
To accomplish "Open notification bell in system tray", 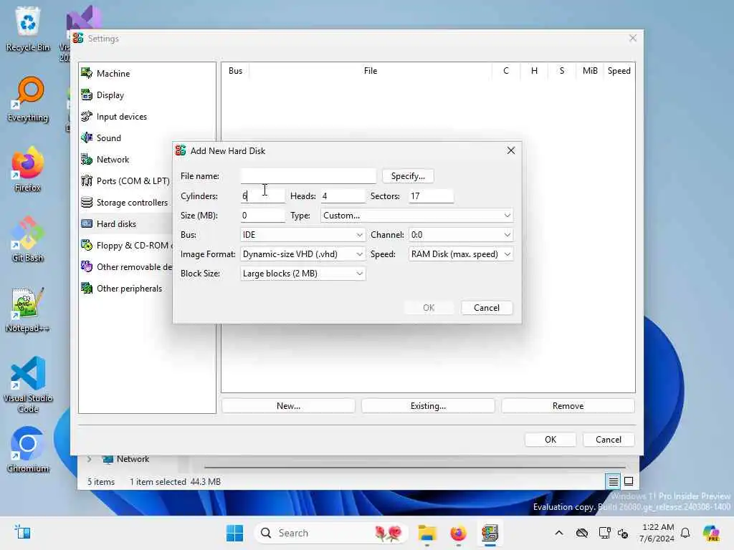I will (x=685, y=533).
